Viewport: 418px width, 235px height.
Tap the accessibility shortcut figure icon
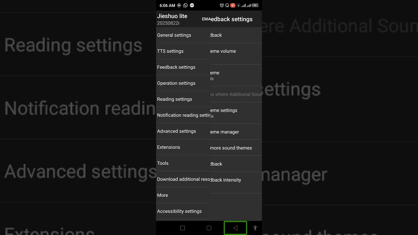click(x=255, y=228)
